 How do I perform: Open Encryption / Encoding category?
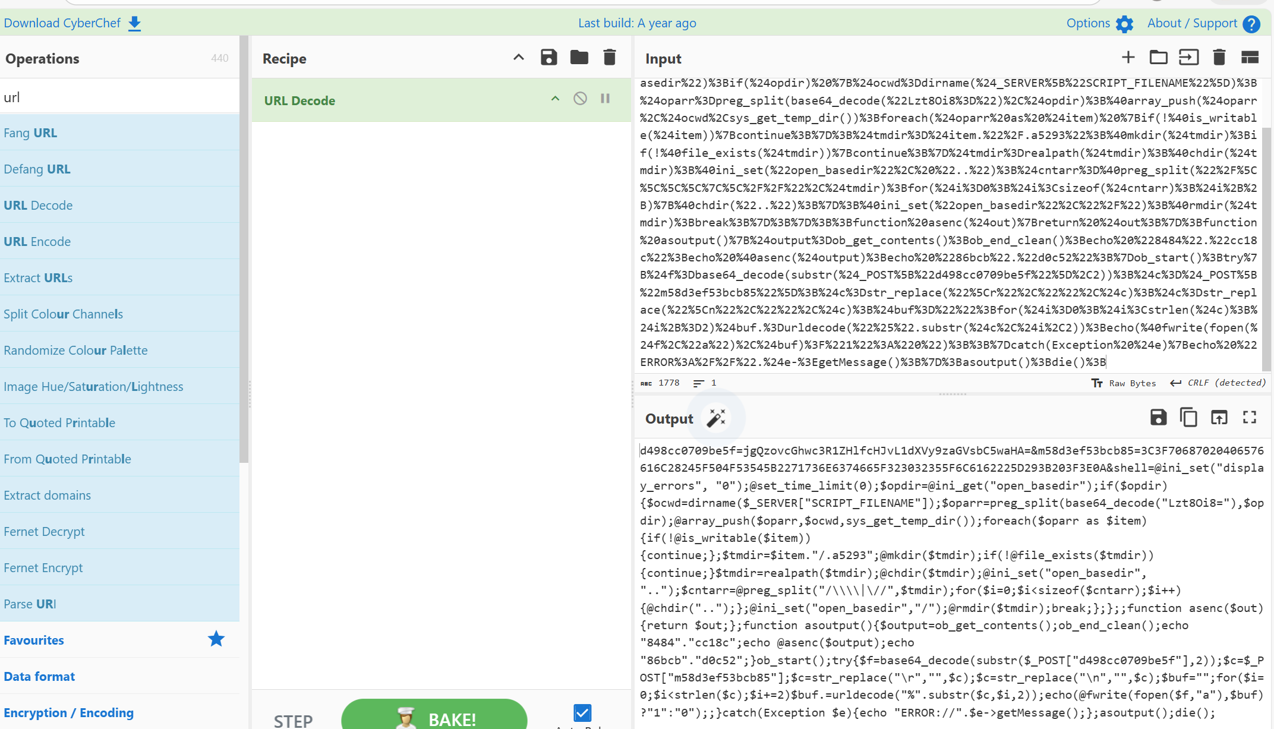coord(68,712)
